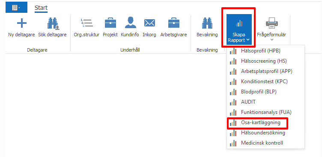
Task: Open the Org.struktur list icon
Action: [86, 23]
